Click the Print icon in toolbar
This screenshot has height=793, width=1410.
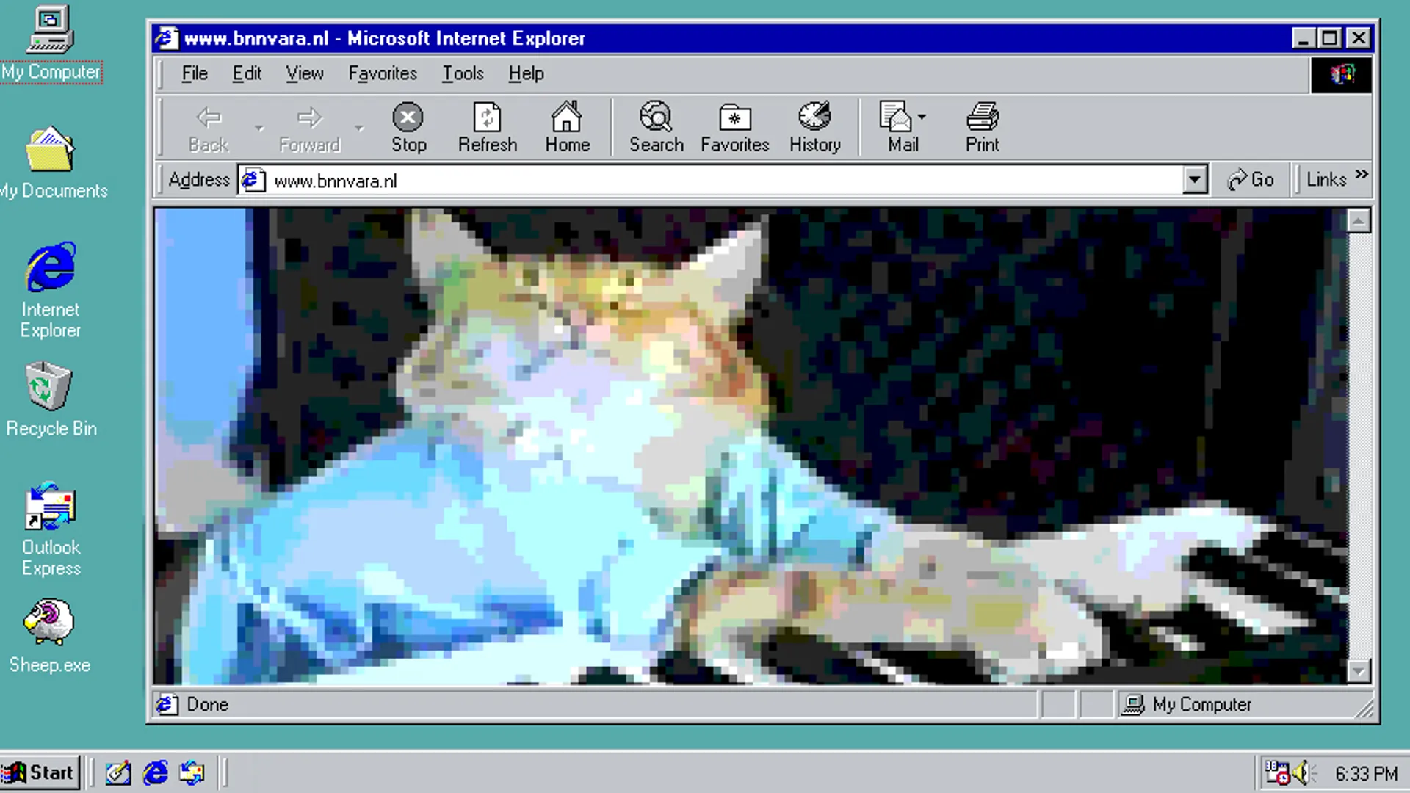[981, 127]
